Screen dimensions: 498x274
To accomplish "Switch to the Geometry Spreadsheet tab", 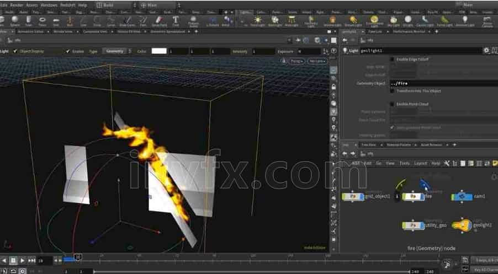I will pos(168,32).
